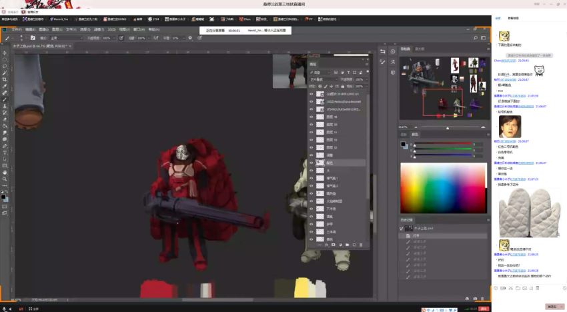Hide the 上半身 layer

click(x=311, y=232)
